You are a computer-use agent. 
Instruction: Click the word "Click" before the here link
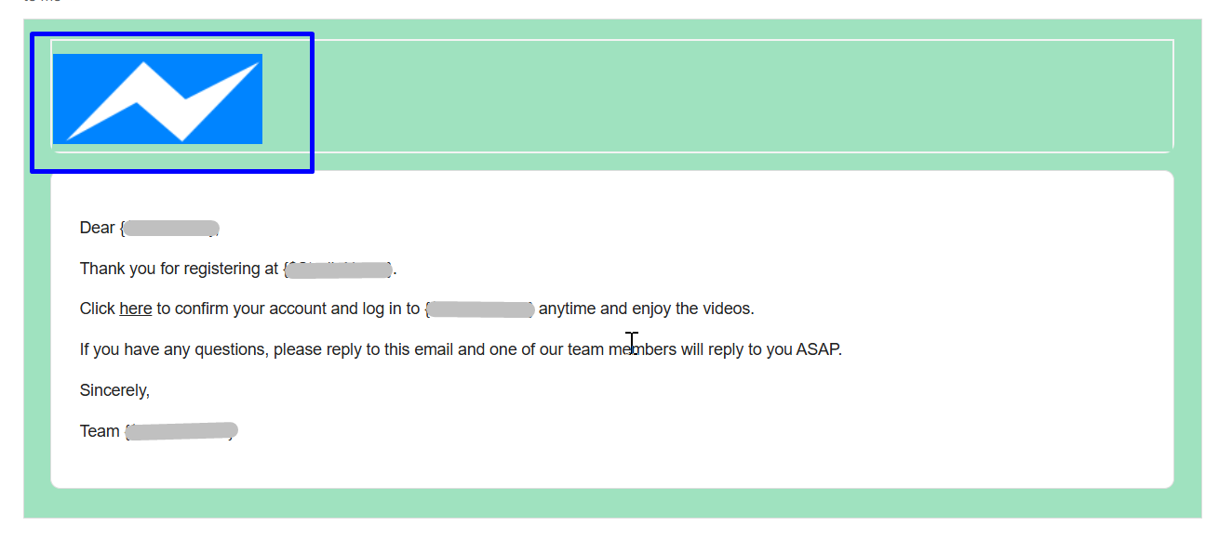[x=98, y=309]
